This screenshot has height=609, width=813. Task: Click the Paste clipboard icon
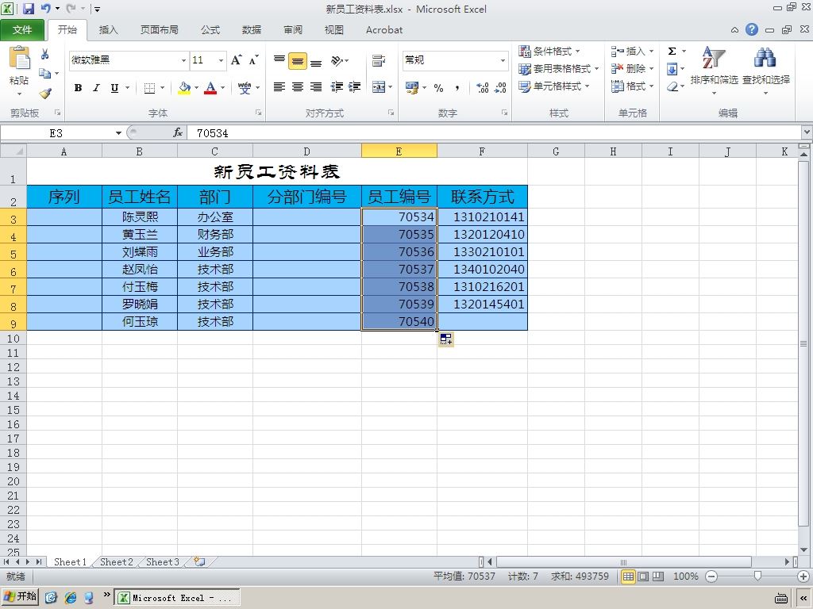tap(20, 58)
